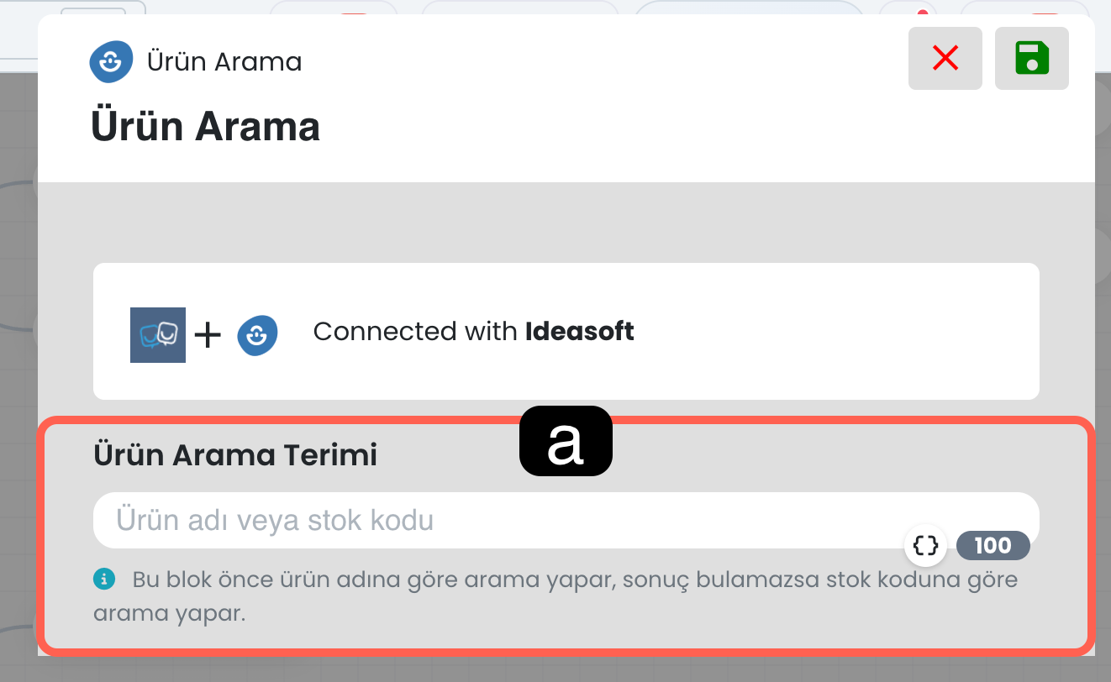Image resolution: width=1111 pixels, height=682 pixels.
Task: Open the curly braces variable picker
Action: pos(925,546)
